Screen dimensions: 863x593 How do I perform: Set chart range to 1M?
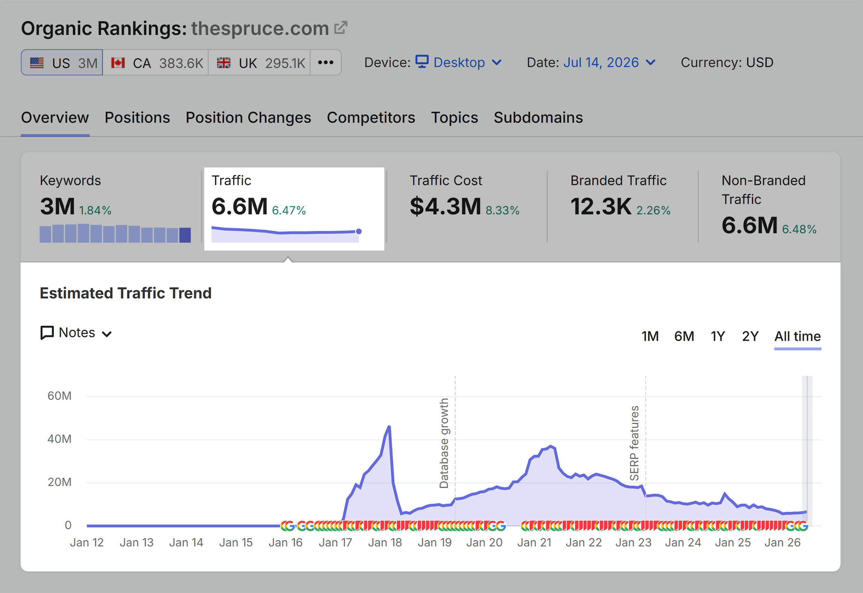point(650,336)
